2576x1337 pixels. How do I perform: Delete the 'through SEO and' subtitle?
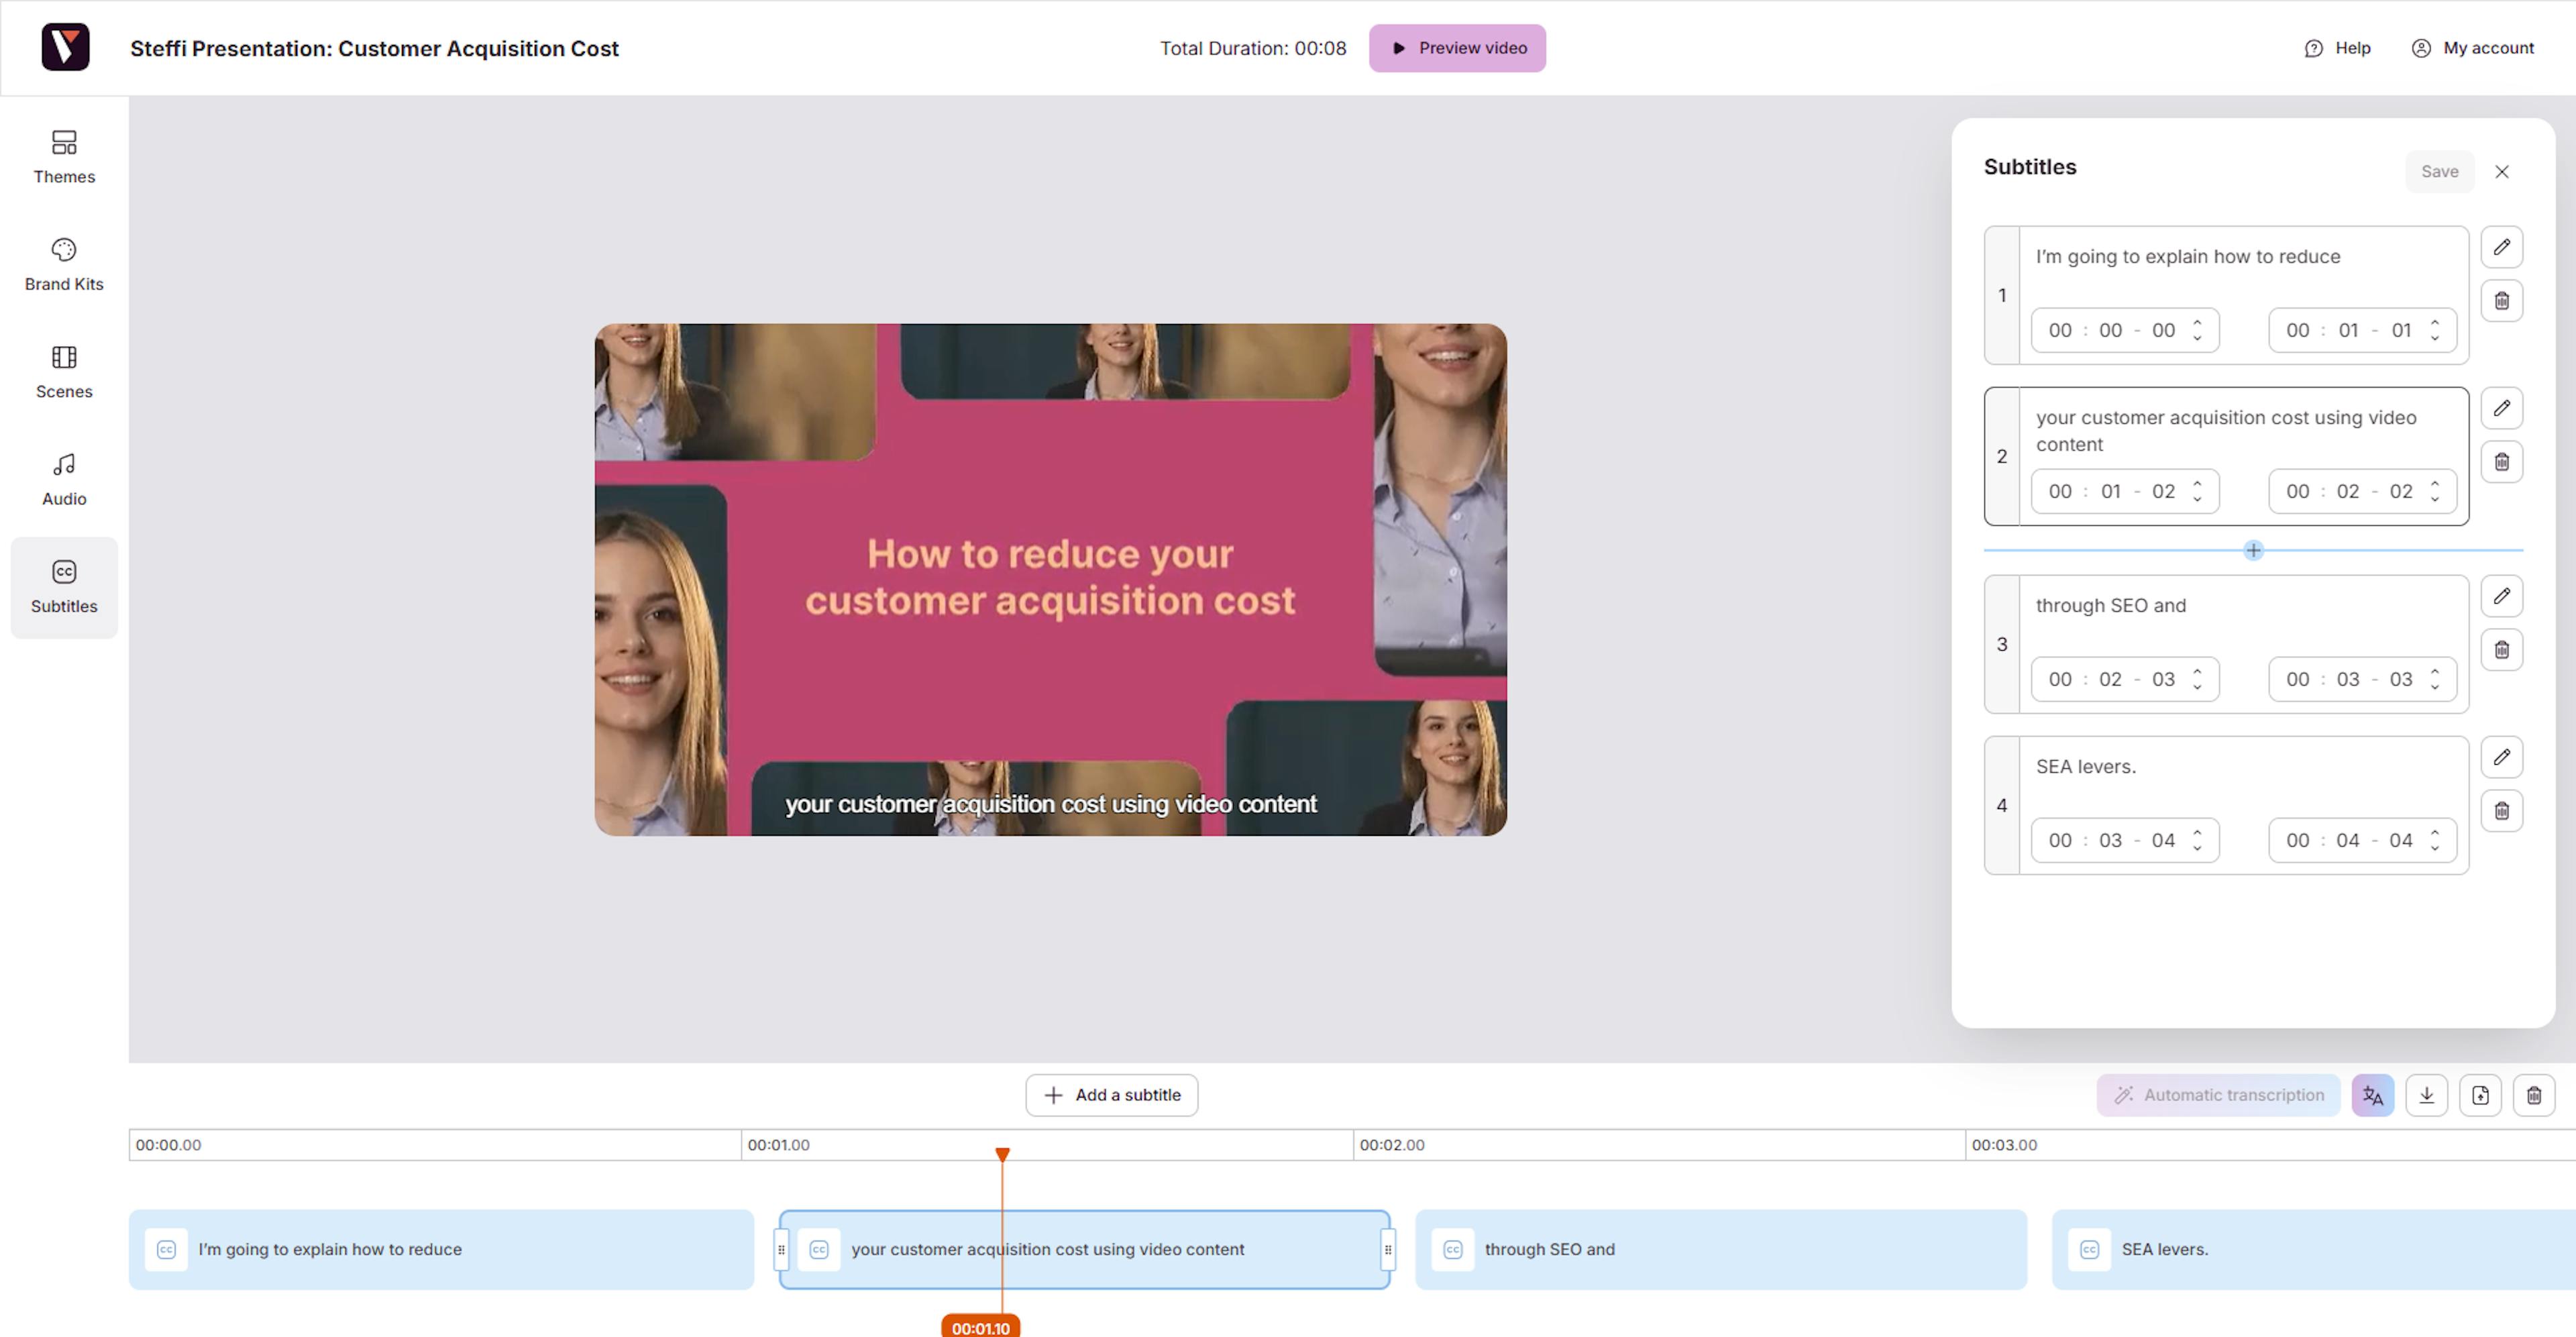(x=2501, y=650)
